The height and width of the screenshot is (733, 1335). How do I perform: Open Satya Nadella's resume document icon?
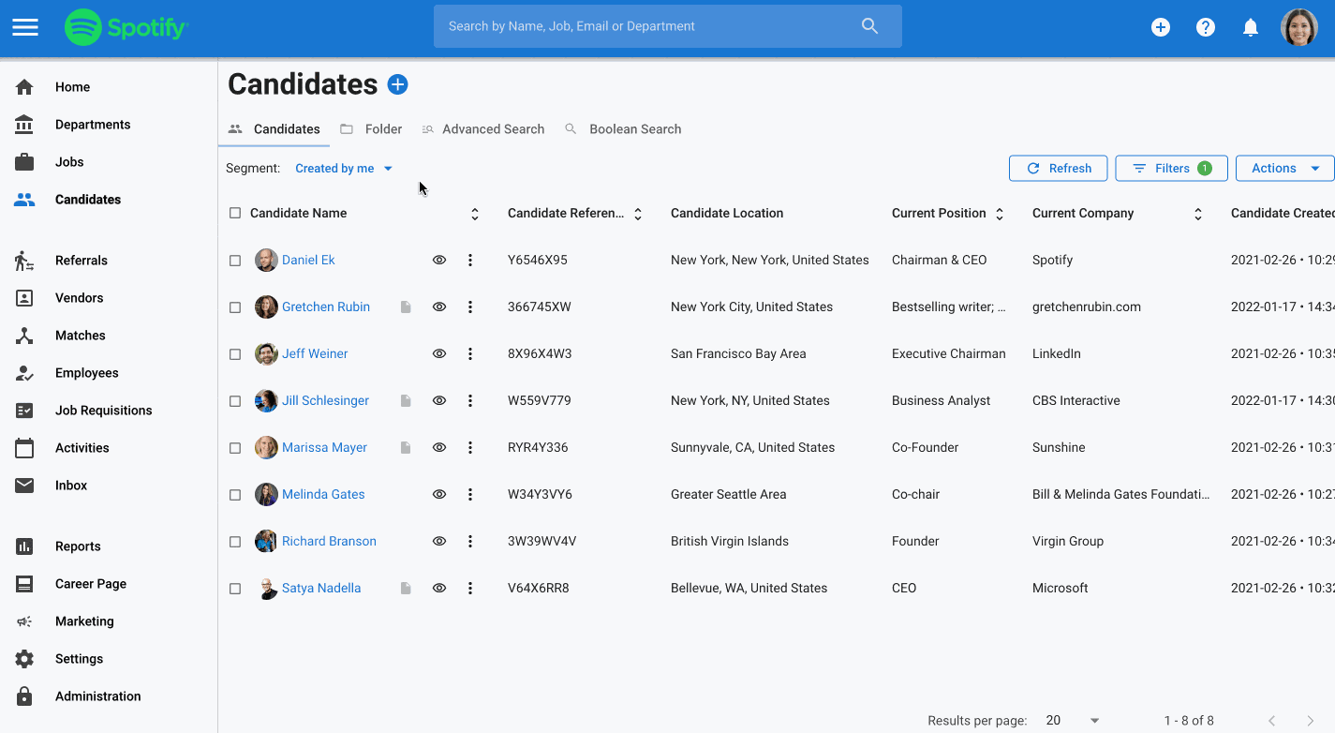click(406, 589)
